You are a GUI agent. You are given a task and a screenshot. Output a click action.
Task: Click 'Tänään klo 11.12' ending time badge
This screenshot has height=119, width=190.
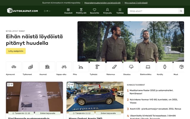pos(82,113)
